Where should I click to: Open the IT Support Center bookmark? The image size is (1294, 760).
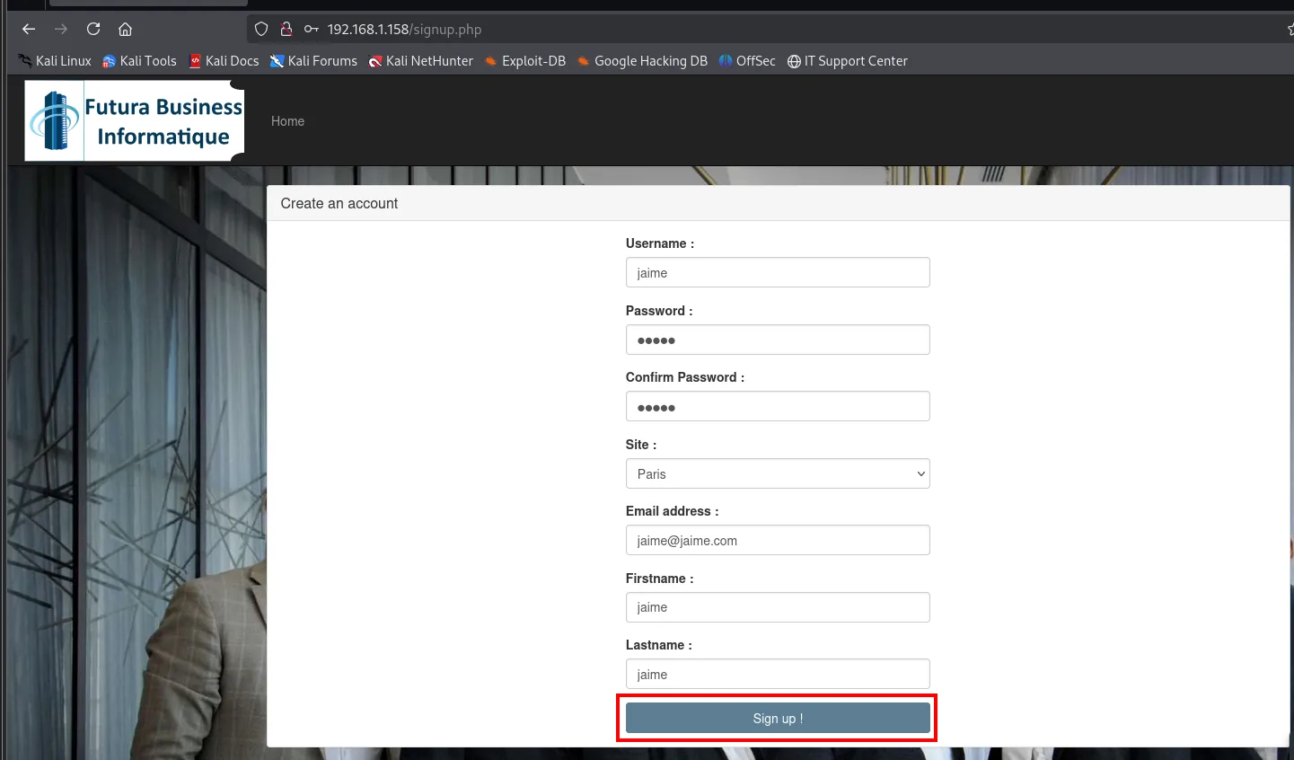coord(847,61)
